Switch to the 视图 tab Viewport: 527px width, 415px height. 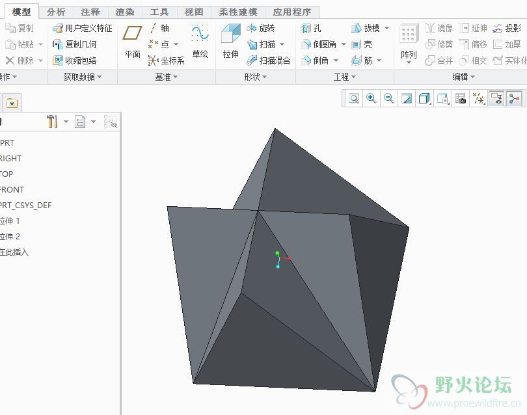tap(194, 12)
